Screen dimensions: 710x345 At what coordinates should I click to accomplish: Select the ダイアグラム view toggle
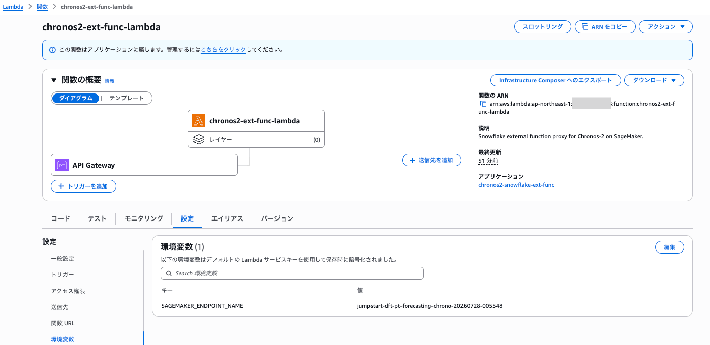[x=76, y=98]
